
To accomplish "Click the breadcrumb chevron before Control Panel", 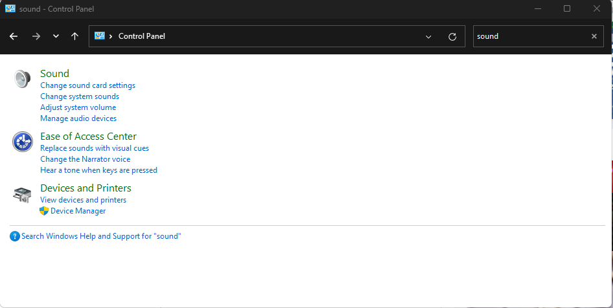I will (111, 36).
